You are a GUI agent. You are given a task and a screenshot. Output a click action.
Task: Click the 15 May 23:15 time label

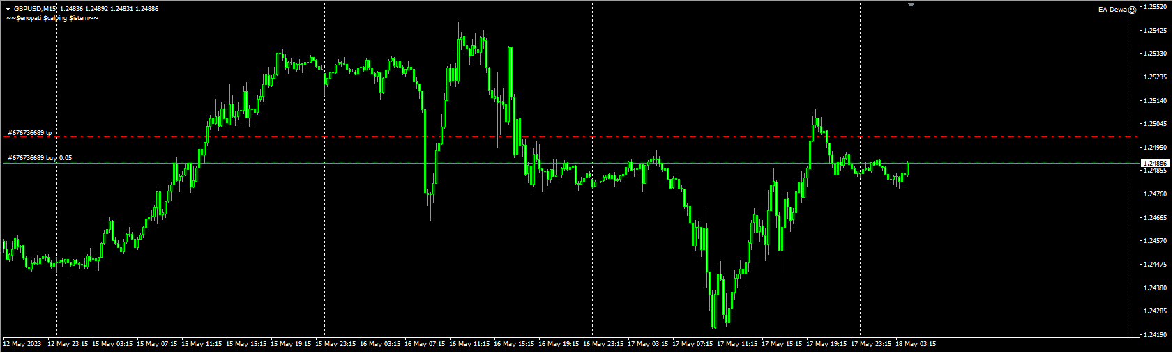pyautogui.click(x=335, y=344)
